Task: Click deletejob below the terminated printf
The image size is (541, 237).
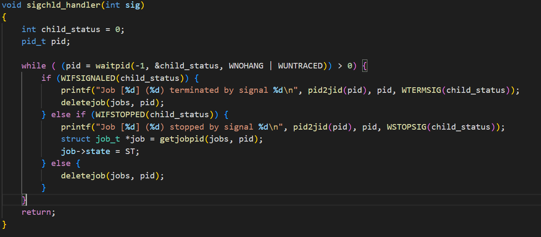Action: tap(83, 103)
